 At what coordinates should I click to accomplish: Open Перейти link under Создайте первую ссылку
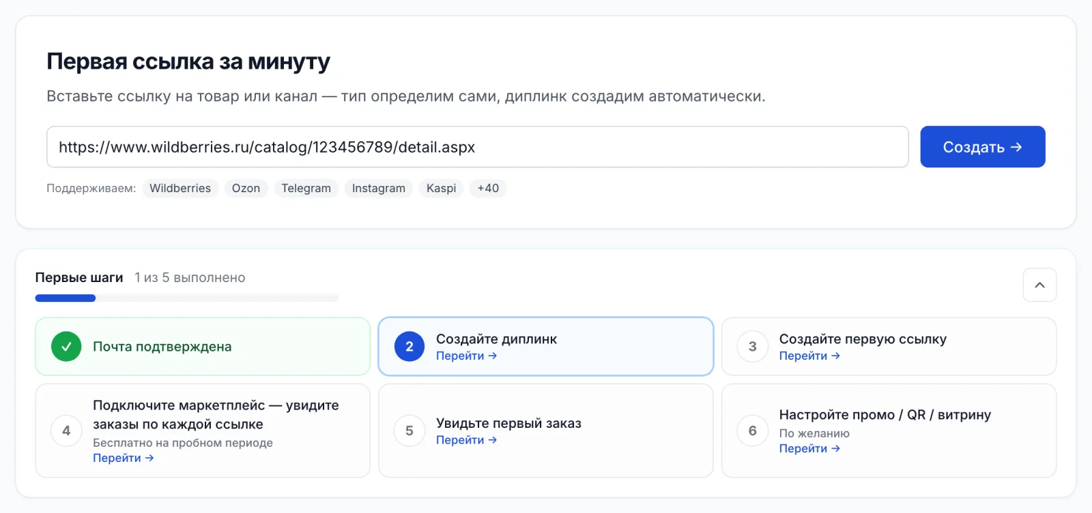tap(810, 356)
